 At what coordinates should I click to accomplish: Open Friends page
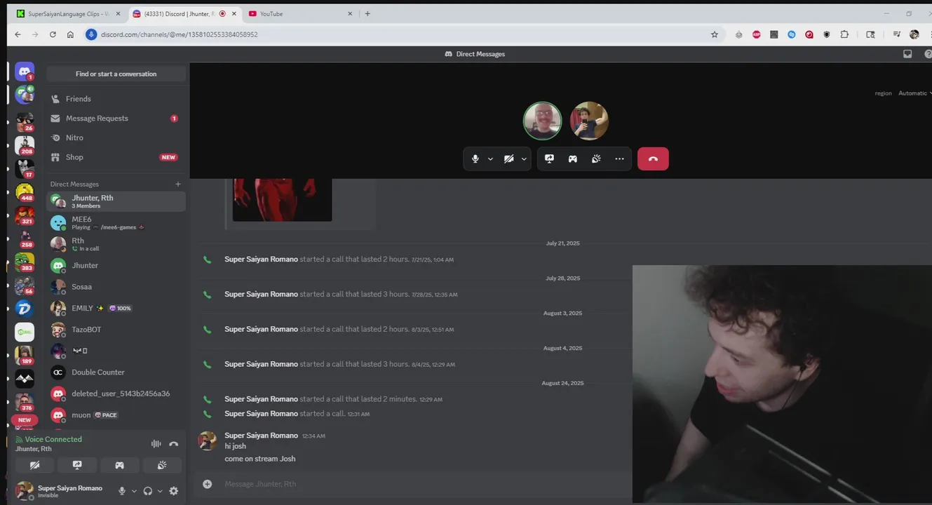[x=116, y=99]
